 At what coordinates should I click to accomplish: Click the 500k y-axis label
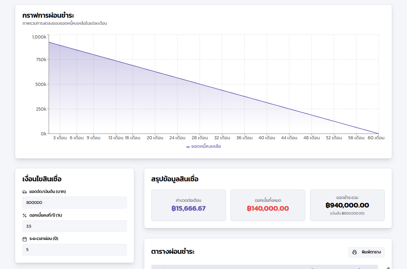pos(40,84)
